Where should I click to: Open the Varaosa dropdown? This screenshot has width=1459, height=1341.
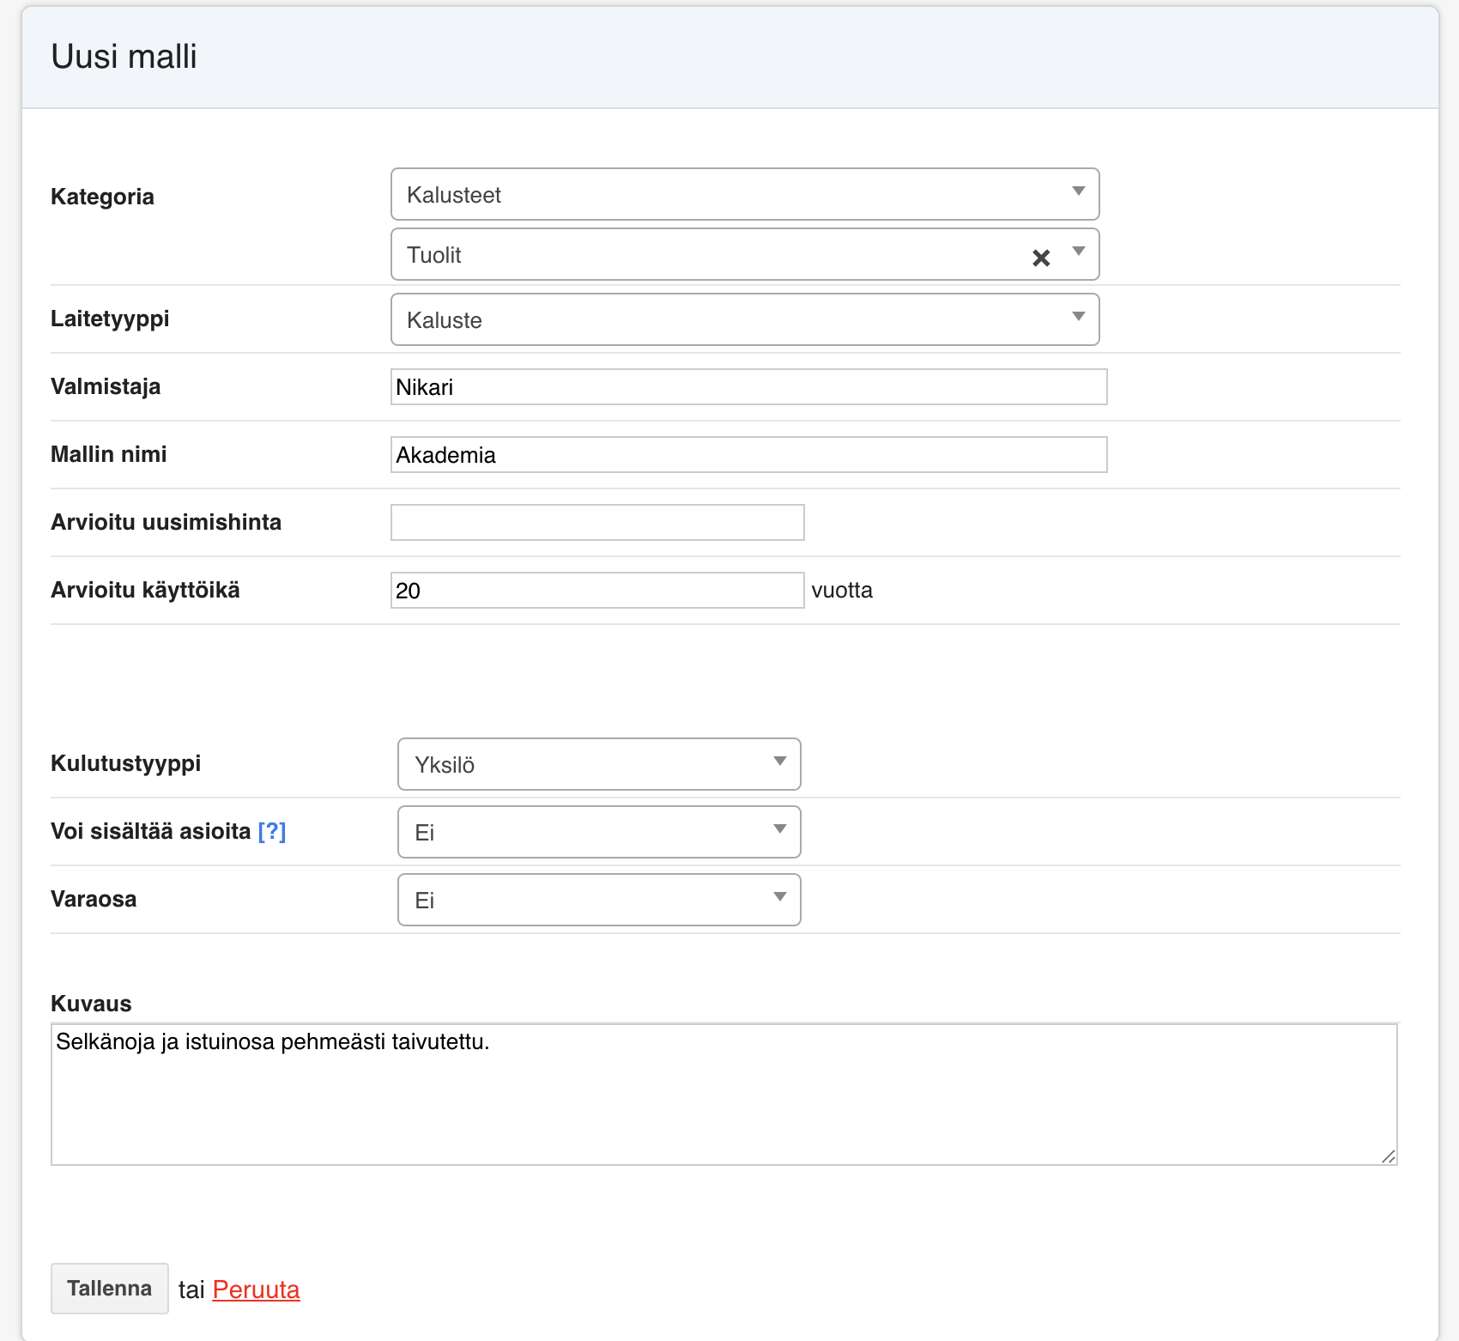tap(599, 900)
